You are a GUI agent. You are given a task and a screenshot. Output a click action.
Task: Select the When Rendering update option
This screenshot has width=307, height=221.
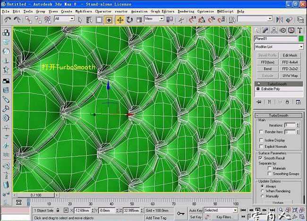(262, 191)
